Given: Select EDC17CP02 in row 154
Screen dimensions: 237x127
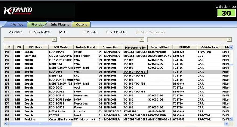Looking at the screenshot, I should (61, 92).
